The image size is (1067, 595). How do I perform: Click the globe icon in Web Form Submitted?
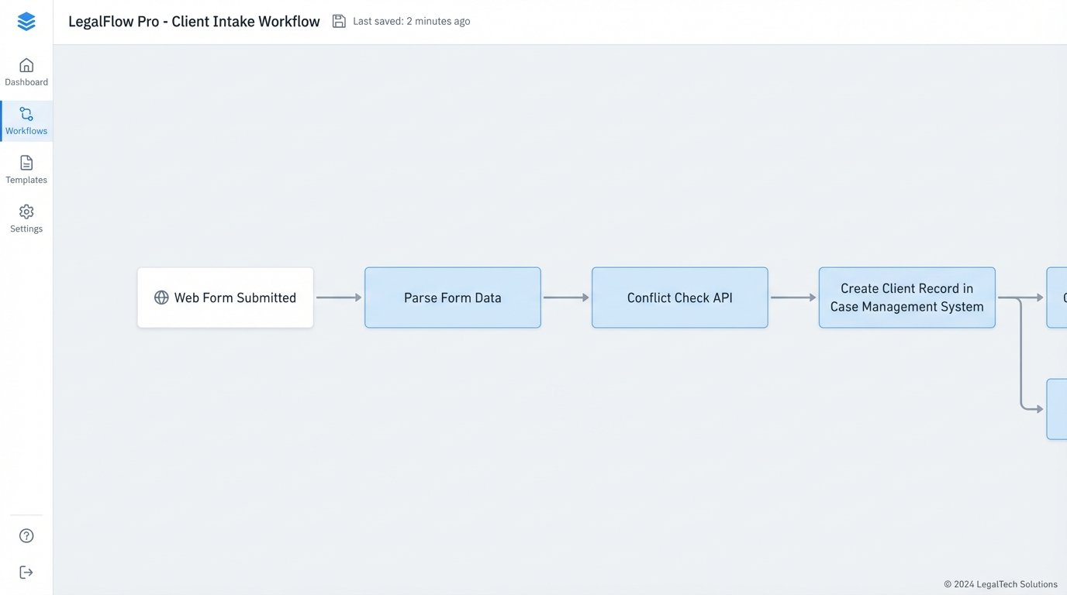[161, 297]
